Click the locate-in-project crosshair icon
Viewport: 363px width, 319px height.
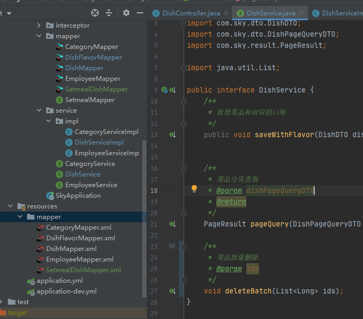tap(95, 13)
